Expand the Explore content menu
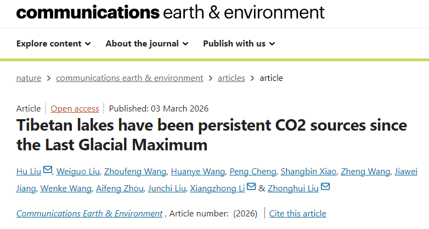The width and height of the screenshot is (429, 229). 53,44
